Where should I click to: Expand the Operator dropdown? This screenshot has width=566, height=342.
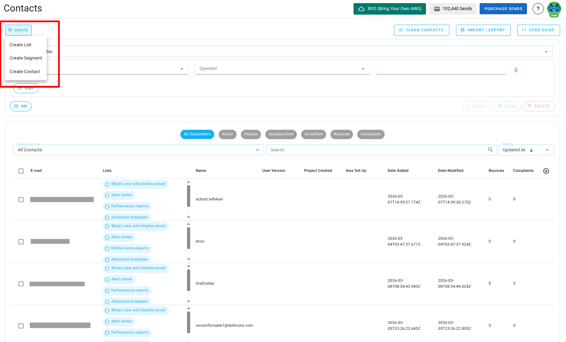363,69
